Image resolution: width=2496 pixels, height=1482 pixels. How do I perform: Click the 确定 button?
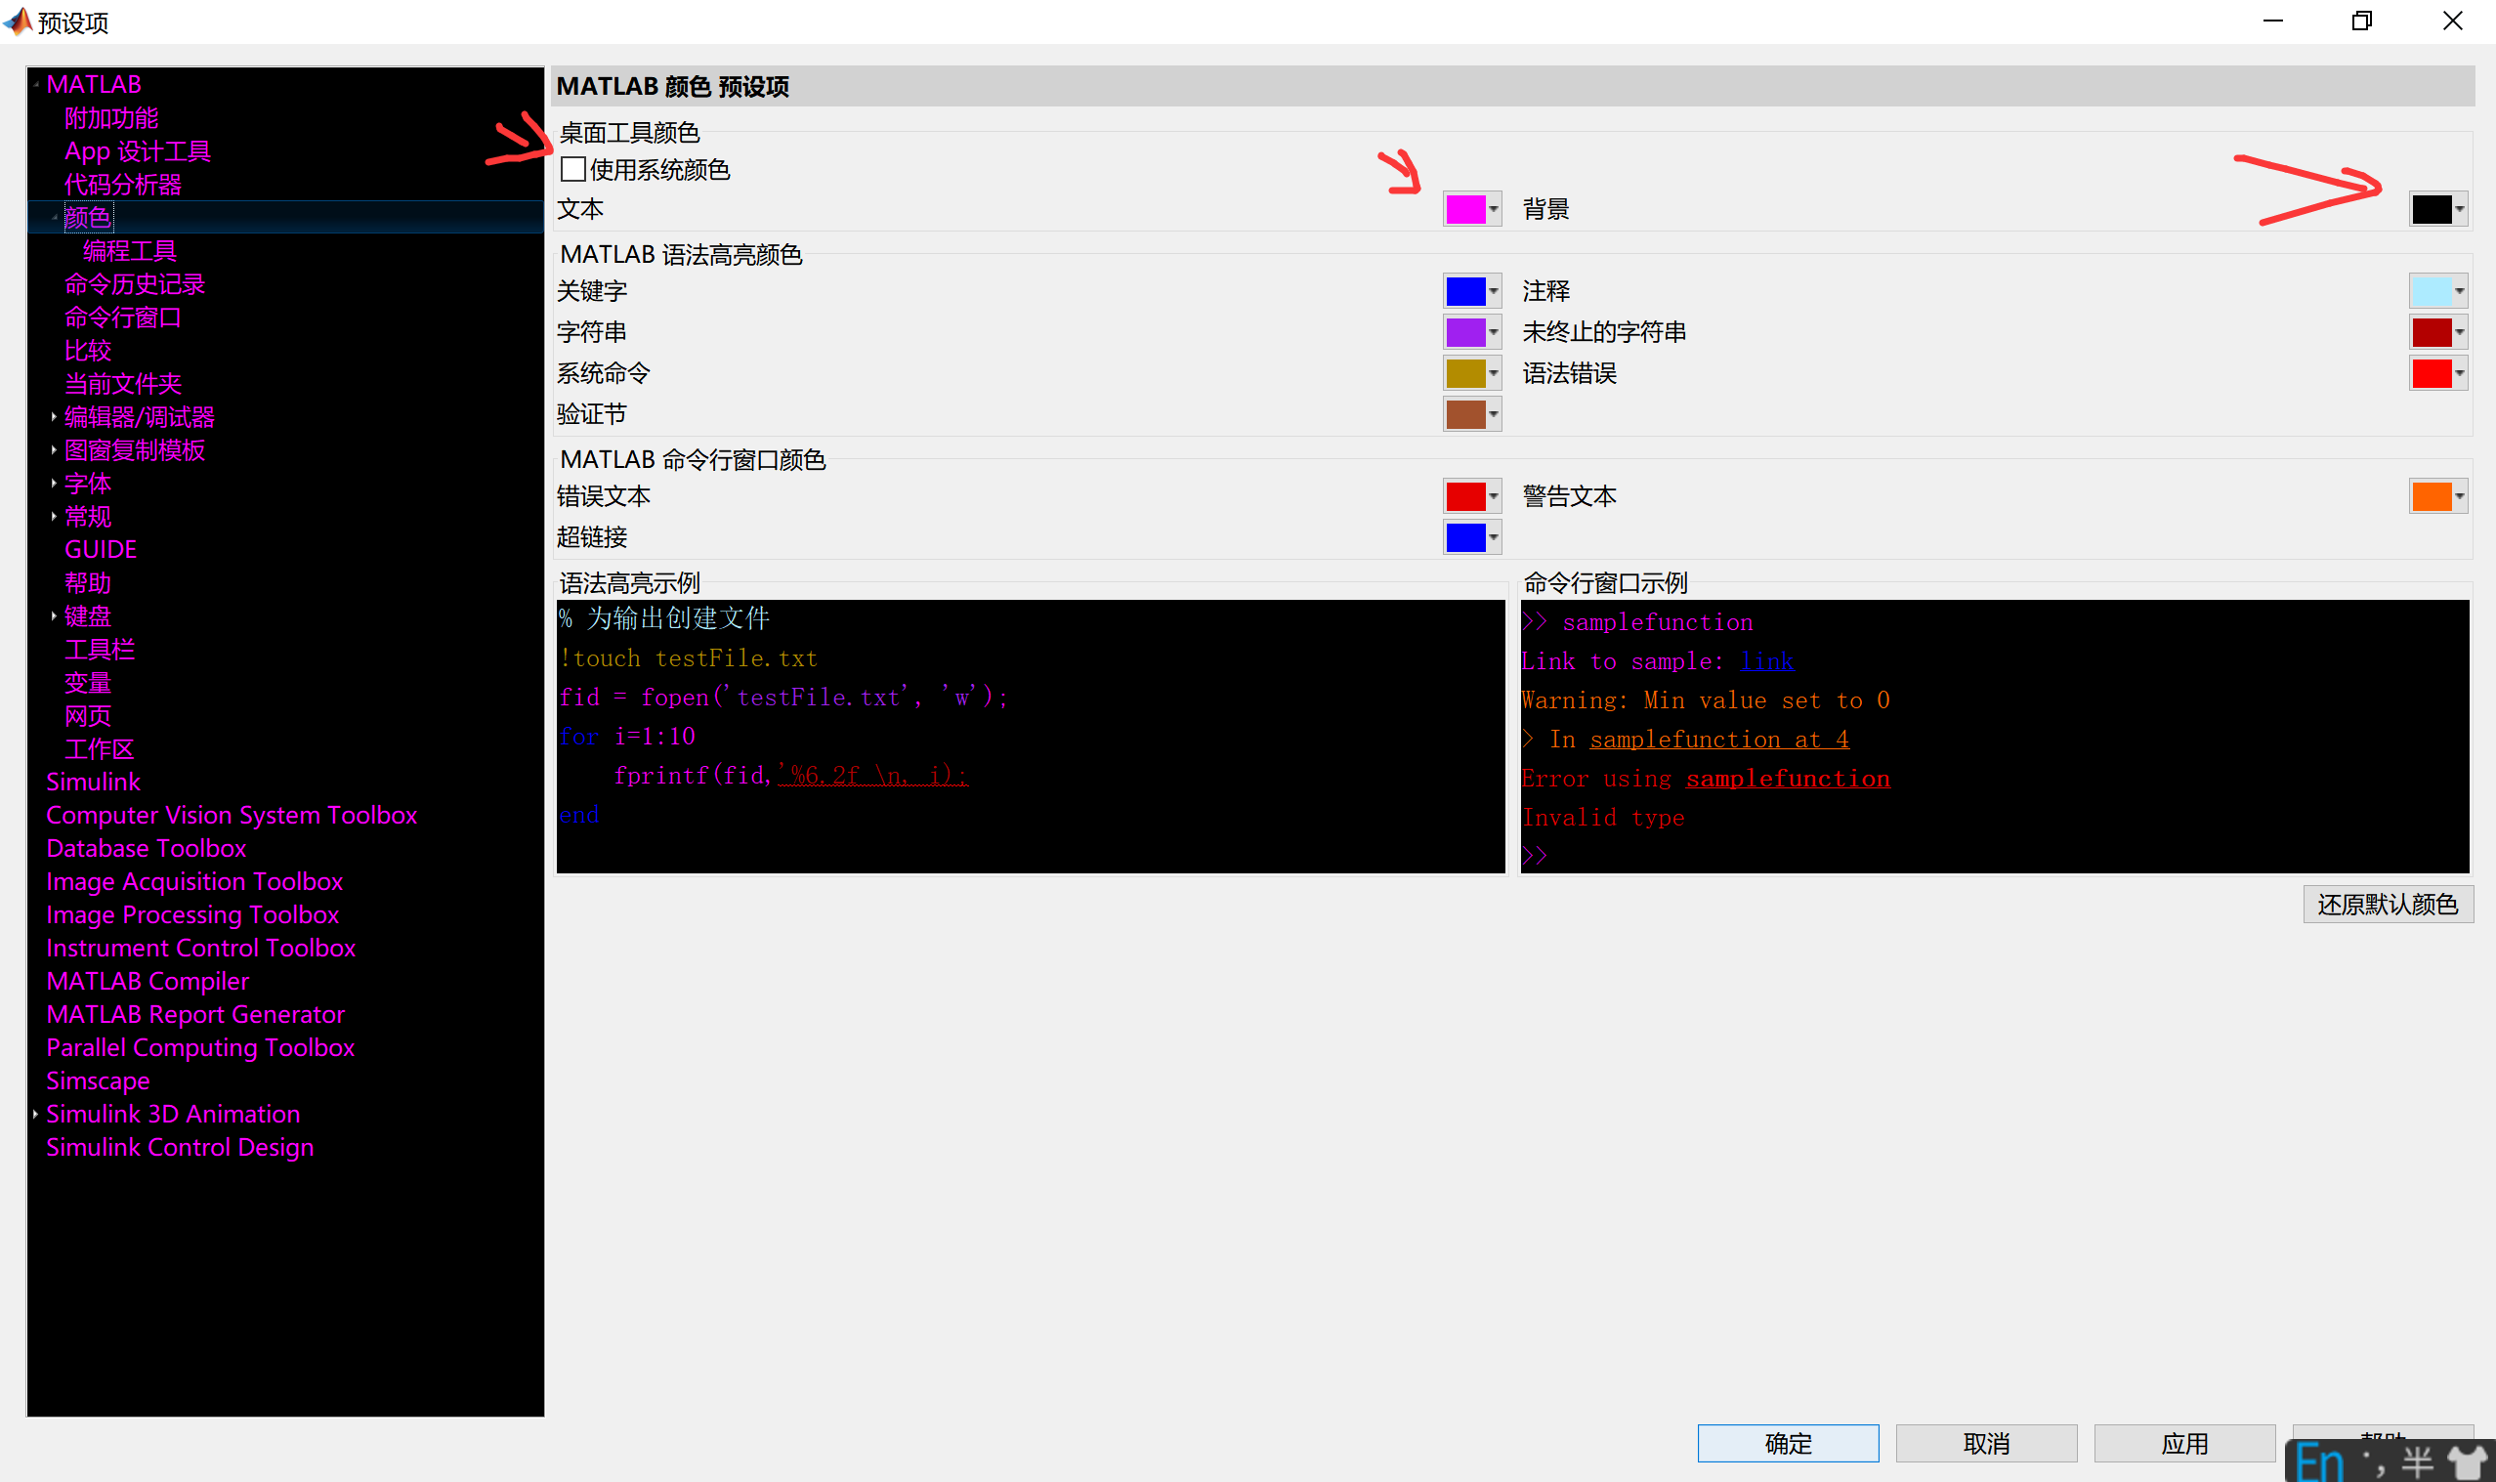(1788, 1443)
